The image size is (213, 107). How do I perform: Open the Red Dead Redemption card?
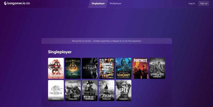click(x=90, y=90)
